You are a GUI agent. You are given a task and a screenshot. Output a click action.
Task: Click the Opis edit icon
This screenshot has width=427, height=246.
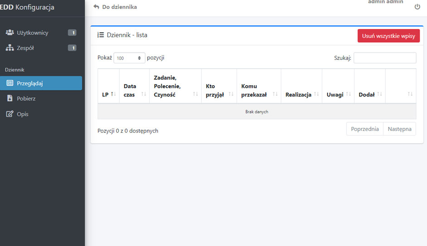(10, 114)
